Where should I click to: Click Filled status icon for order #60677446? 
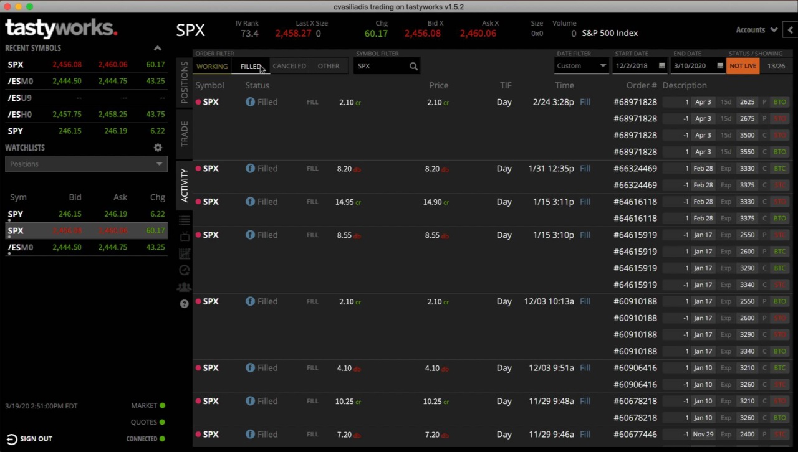click(x=250, y=435)
